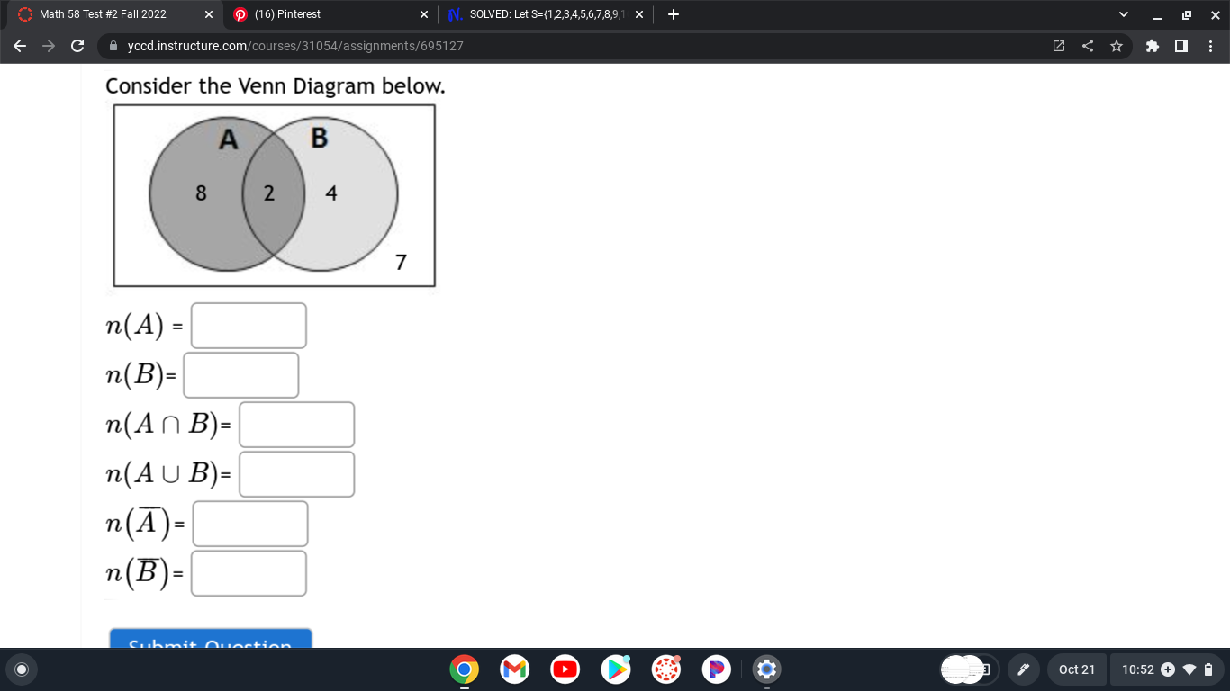1230x691 pixels.
Task: Open the browser extensions puzzle icon
Action: click(1152, 46)
